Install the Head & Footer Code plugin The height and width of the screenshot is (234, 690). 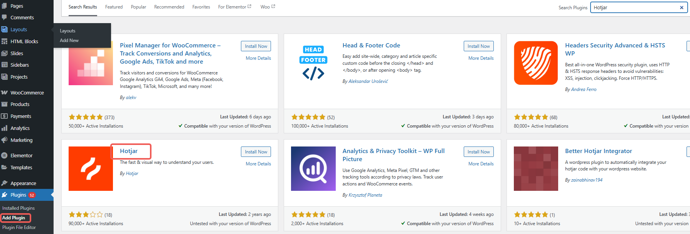coord(478,46)
